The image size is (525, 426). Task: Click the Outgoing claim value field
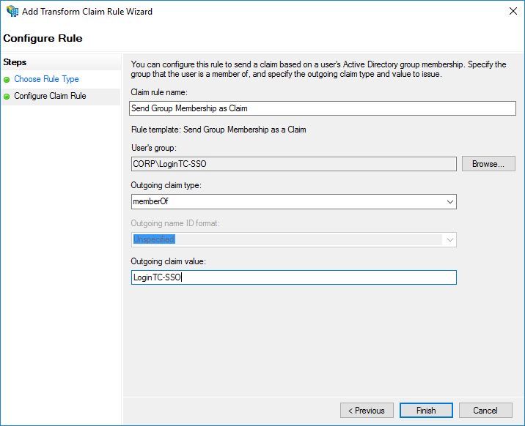pos(293,277)
